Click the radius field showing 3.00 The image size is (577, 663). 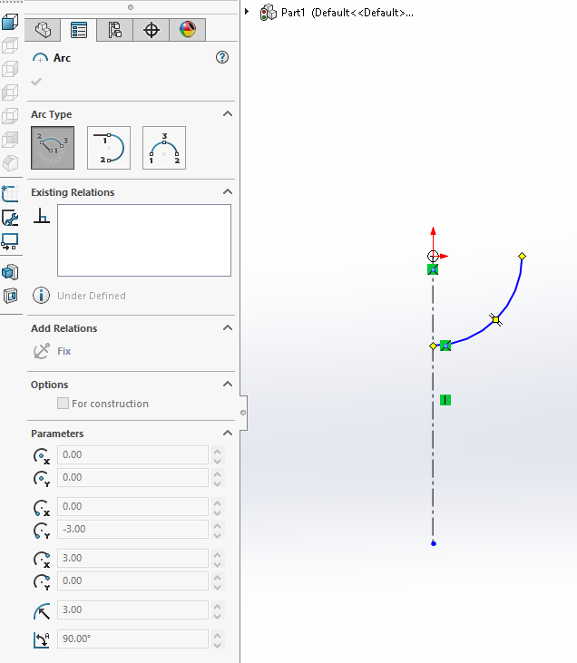point(132,609)
